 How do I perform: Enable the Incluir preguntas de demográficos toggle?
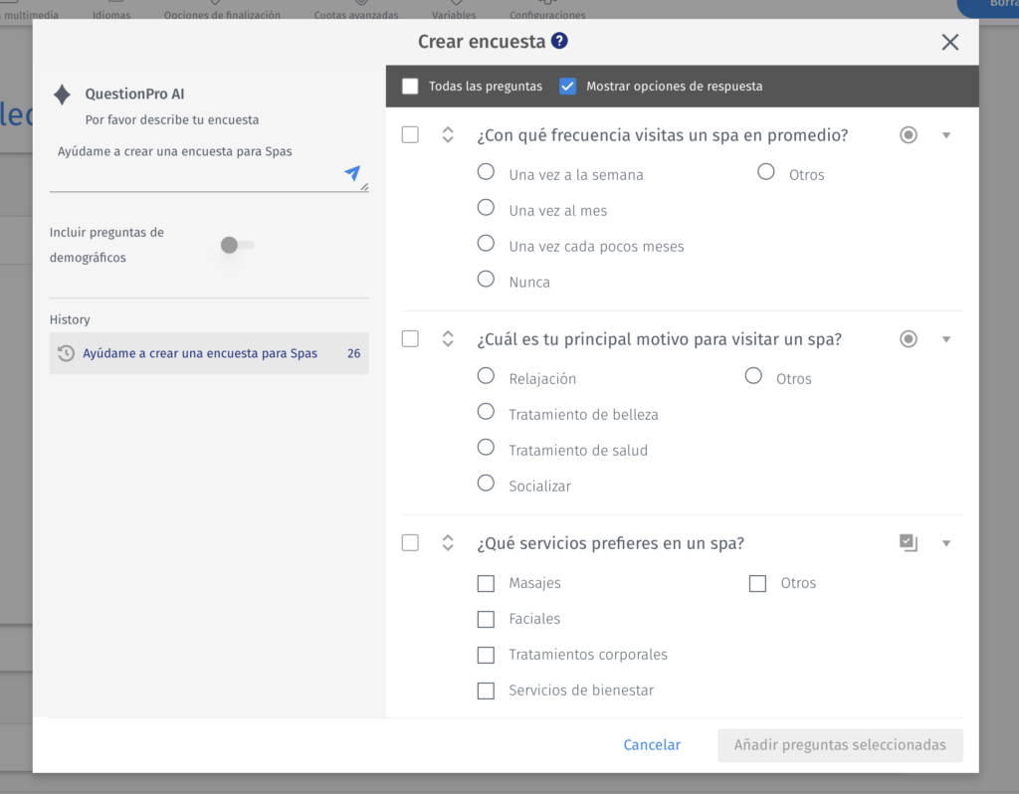coord(237,245)
